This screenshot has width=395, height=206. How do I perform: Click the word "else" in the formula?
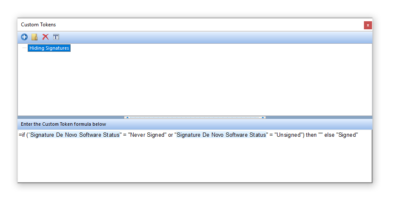[329, 135]
